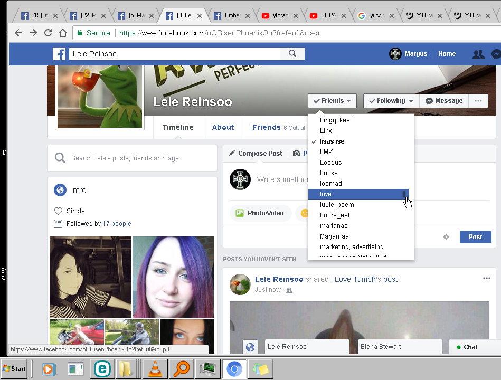Click the Start button
This screenshot has height=380, width=501.
(14, 368)
